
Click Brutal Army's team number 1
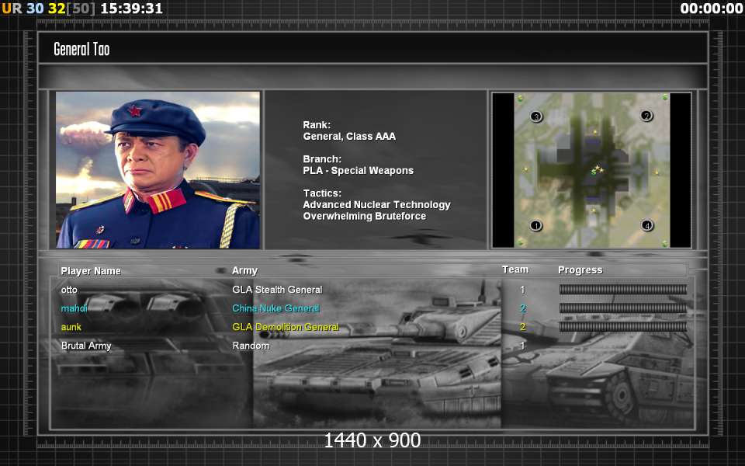[522, 346]
